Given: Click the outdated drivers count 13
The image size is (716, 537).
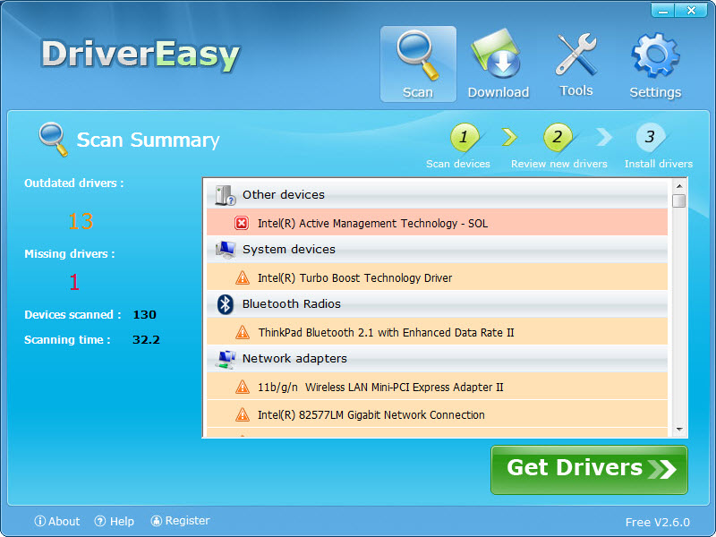Looking at the screenshot, I should (81, 221).
